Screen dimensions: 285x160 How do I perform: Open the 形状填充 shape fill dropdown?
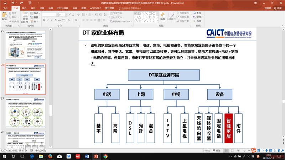point(183,13)
